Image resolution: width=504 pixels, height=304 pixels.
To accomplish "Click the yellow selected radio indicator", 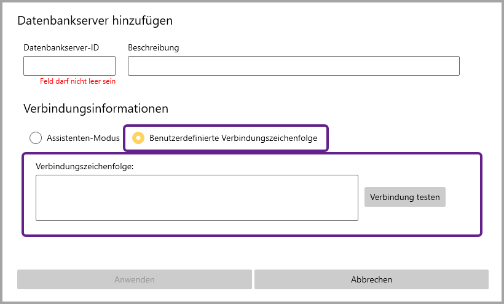I will pos(139,138).
